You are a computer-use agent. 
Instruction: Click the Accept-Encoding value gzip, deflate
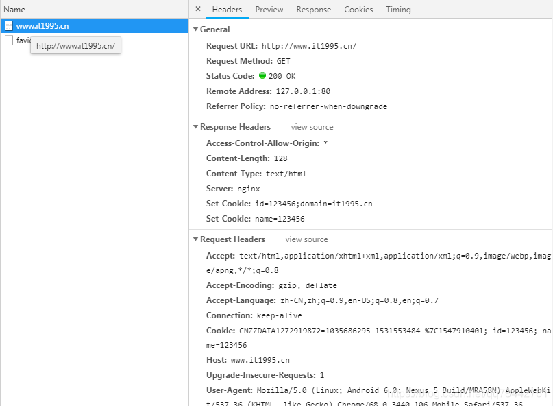click(308, 285)
